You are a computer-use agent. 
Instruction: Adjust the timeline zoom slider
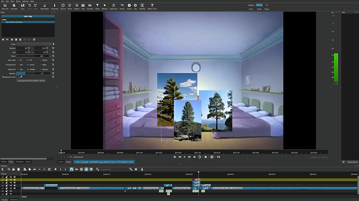tap(106, 169)
